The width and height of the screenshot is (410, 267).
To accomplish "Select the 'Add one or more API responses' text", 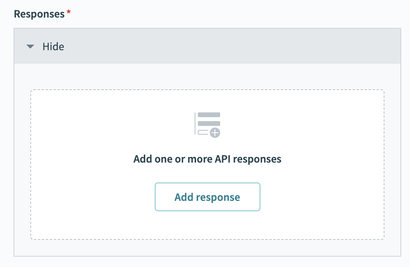I will 207,159.
